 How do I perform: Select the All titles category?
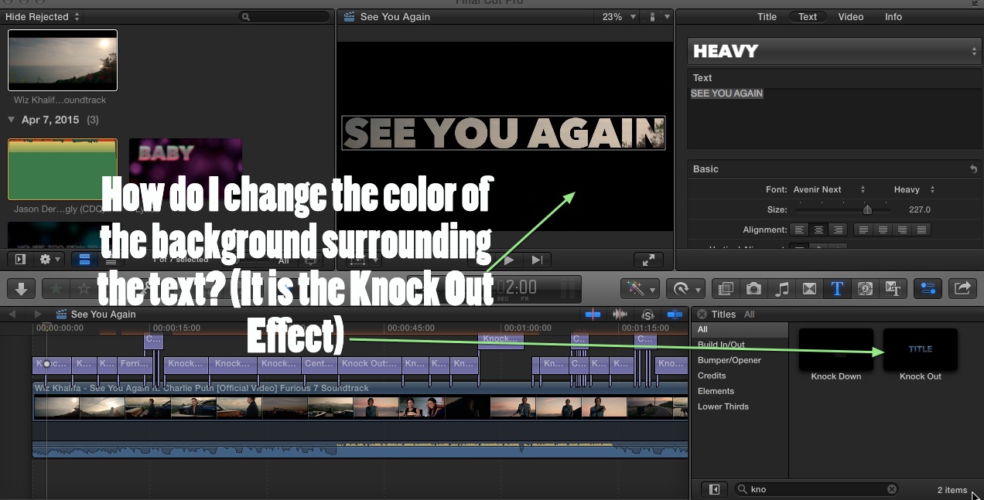click(x=739, y=329)
